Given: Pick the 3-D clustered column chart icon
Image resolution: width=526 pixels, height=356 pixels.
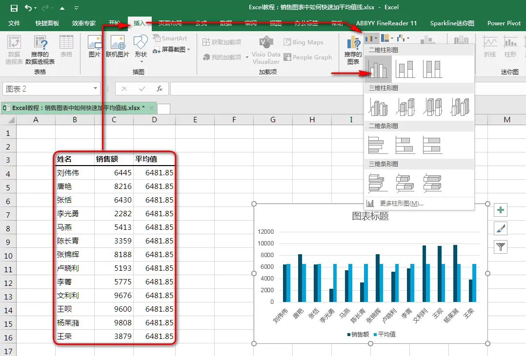Looking at the screenshot, I should click(x=378, y=107).
